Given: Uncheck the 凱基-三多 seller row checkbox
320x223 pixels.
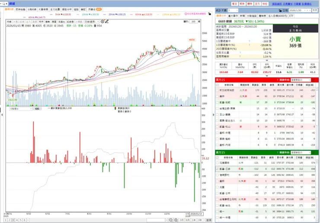Looking at the screenshot, I should [218, 169].
